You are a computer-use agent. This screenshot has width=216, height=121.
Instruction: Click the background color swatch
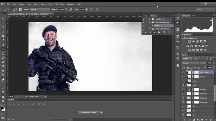[x=4, y=110]
